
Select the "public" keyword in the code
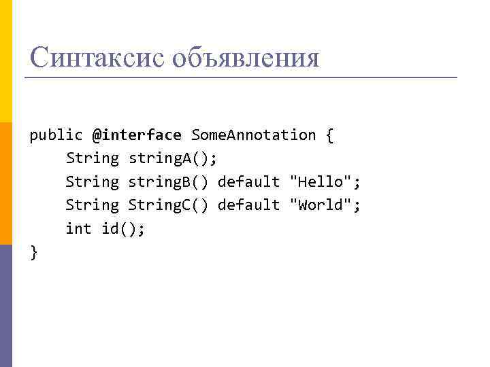coord(56,135)
